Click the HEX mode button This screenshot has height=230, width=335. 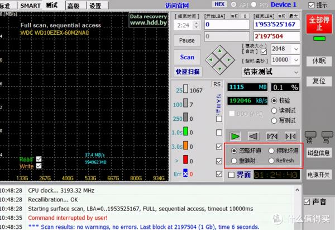point(219,5)
